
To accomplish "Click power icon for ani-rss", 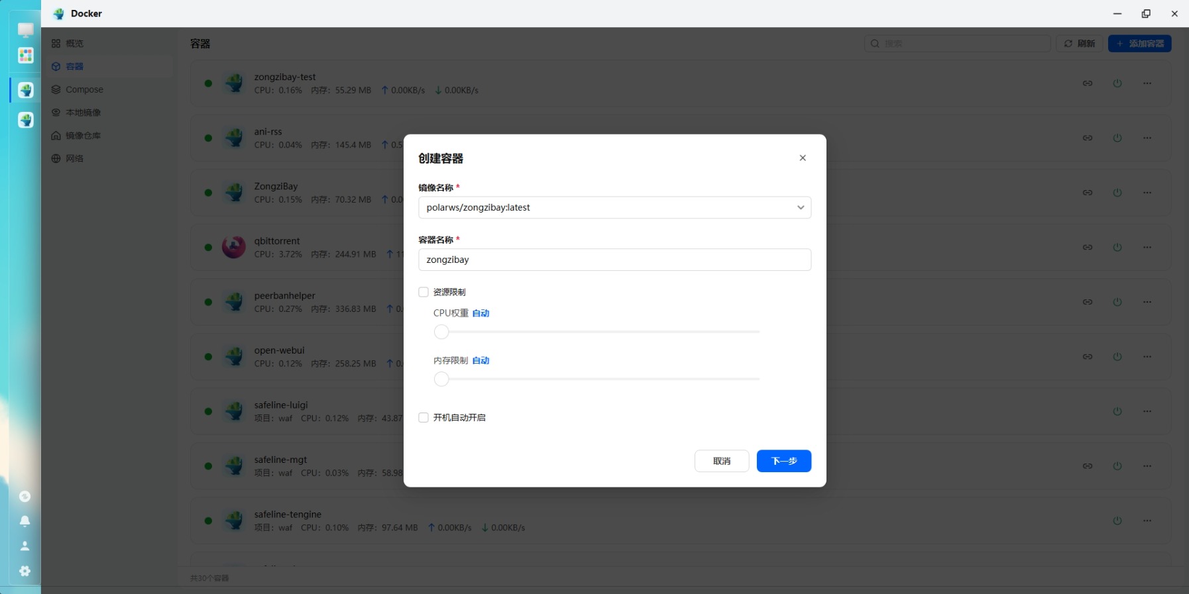I will tap(1117, 138).
